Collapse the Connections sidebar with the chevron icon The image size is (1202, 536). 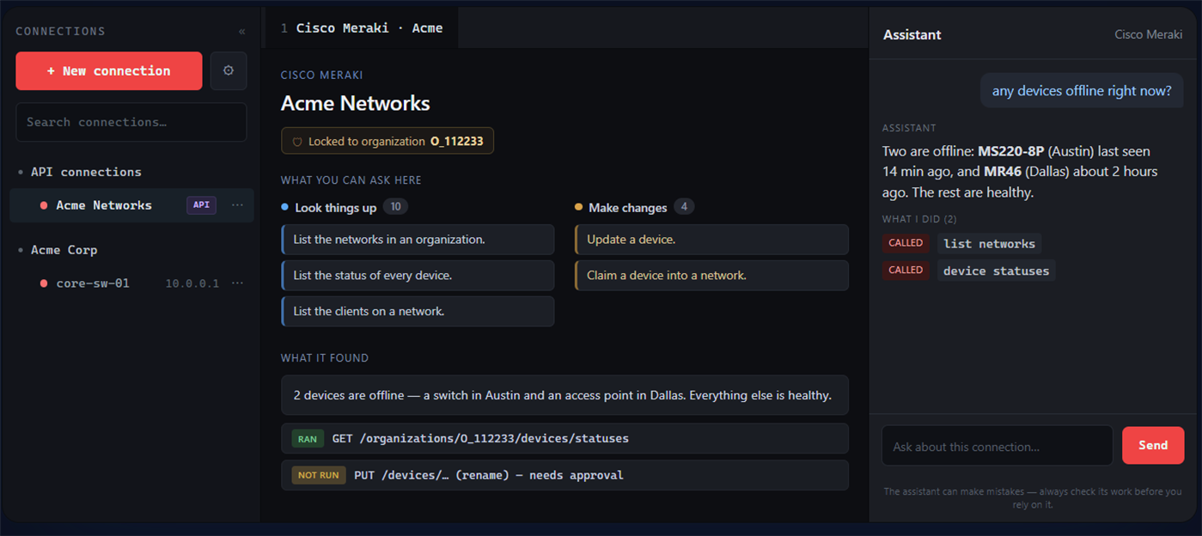(x=241, y=32)
